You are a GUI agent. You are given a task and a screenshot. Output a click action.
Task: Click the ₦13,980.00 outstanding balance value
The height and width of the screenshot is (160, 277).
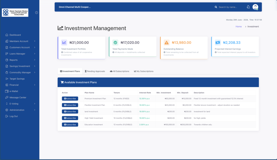pyautogui.click(x=182, y=42)
